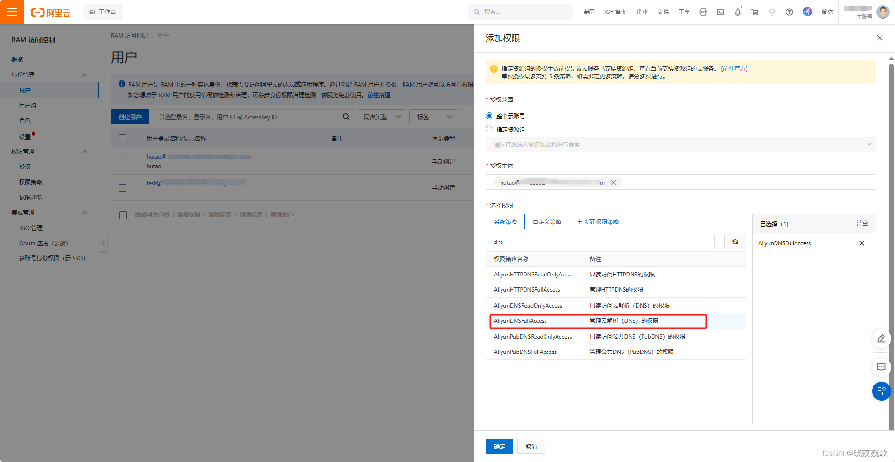This screenshot has height=462, width=895.
Task: Tick the select-all checkbox in the user table header
Action: [x=122, y=138]
